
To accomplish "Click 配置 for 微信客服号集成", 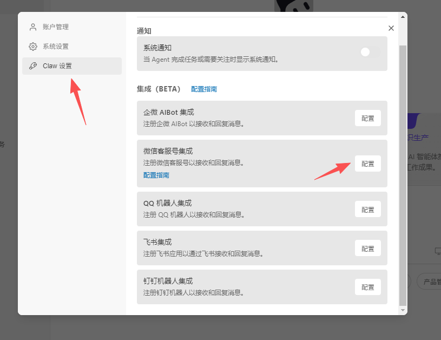I will coord(367,164).
